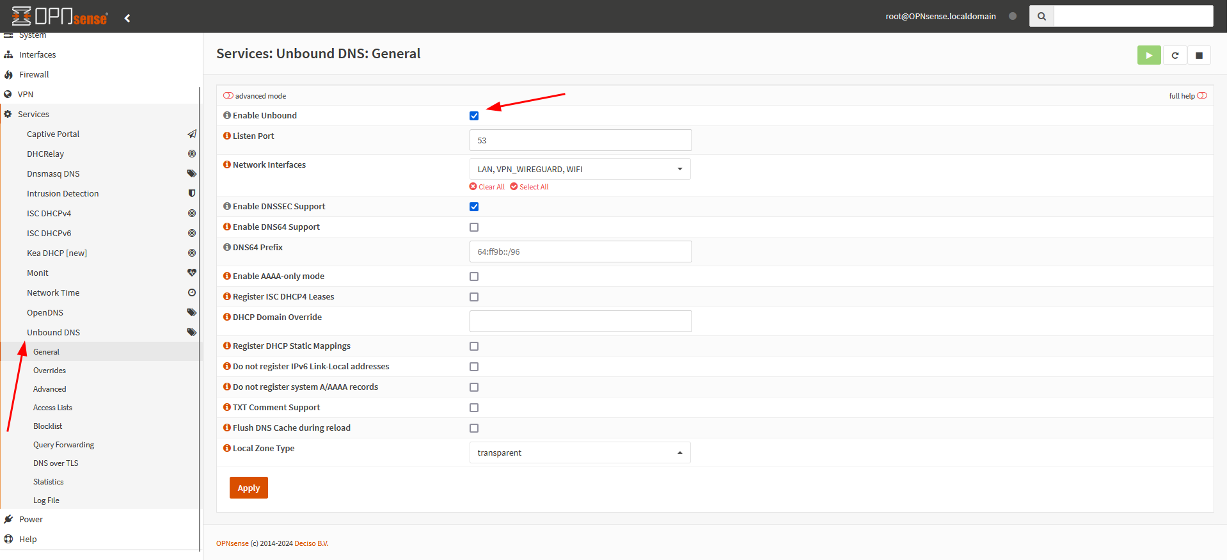Open the Blocklist submenu item

48,426
